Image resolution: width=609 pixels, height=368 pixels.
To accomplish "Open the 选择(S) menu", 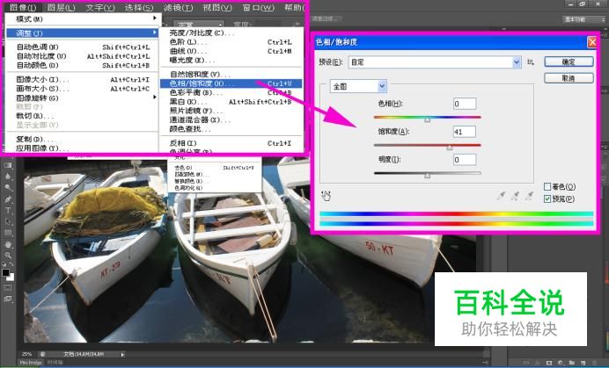I will (x=139, y=7).
